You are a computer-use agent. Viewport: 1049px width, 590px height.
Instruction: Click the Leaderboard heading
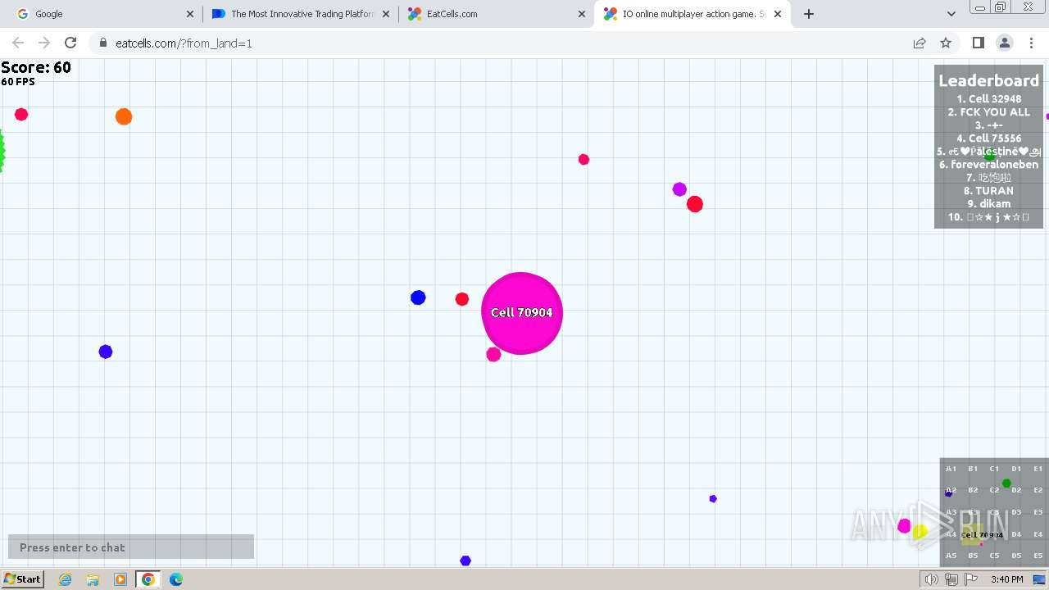coord(988,80)
